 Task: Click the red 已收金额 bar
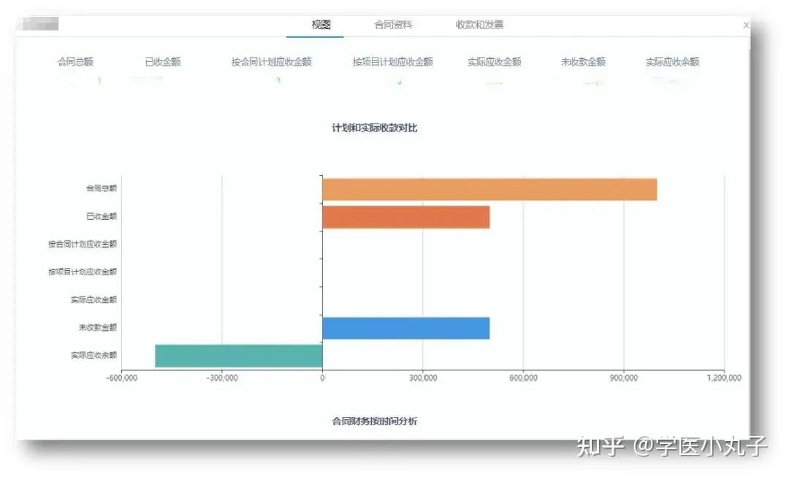click(405, 215)
